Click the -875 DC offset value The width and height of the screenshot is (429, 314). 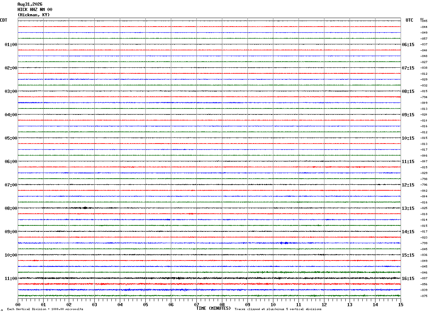click(x=424, y=296)
